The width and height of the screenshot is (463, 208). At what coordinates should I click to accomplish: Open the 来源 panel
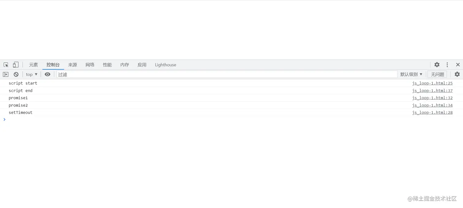73,65
